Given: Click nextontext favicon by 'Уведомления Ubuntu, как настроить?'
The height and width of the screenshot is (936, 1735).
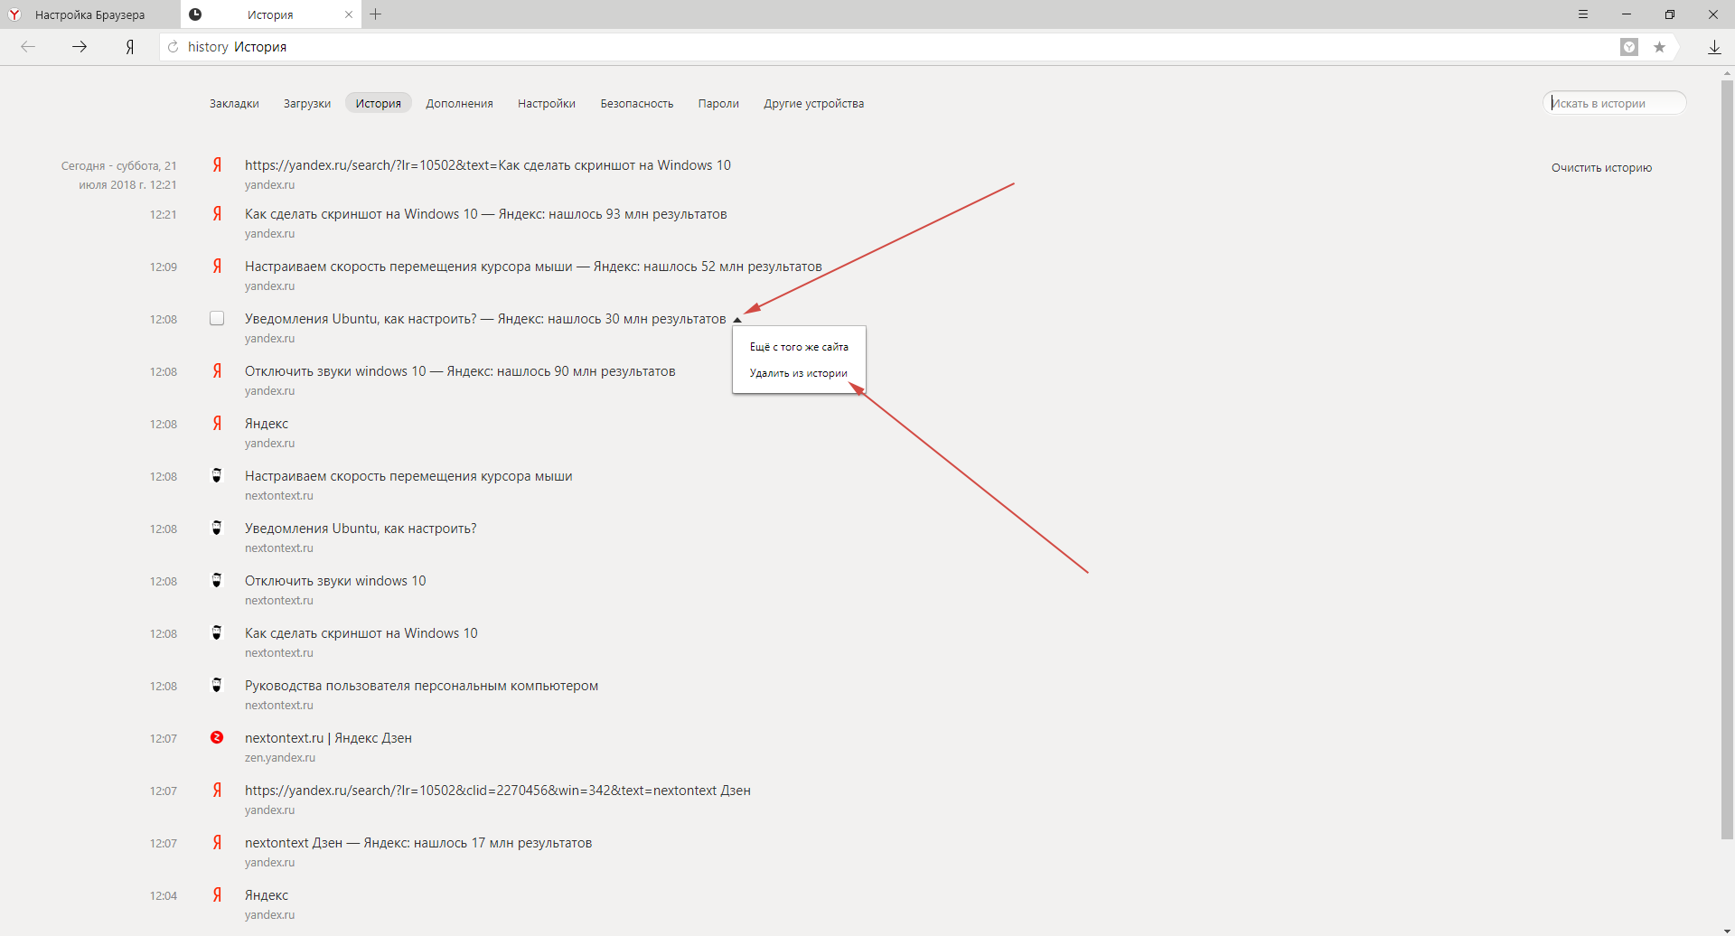Looking at the screenshot, I should click(217, 528).
